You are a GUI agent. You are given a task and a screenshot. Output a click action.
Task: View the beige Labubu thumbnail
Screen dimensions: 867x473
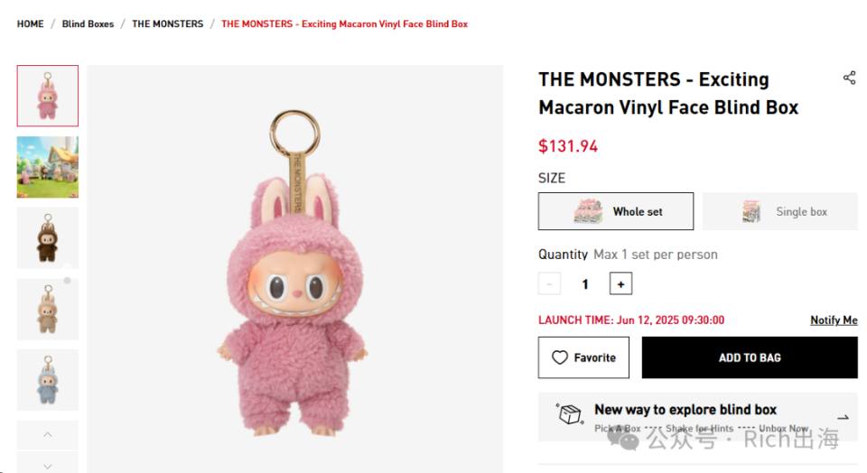(48, 309)
